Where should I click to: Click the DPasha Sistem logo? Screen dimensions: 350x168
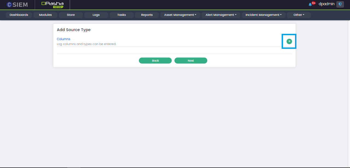[x=52, y=5]
